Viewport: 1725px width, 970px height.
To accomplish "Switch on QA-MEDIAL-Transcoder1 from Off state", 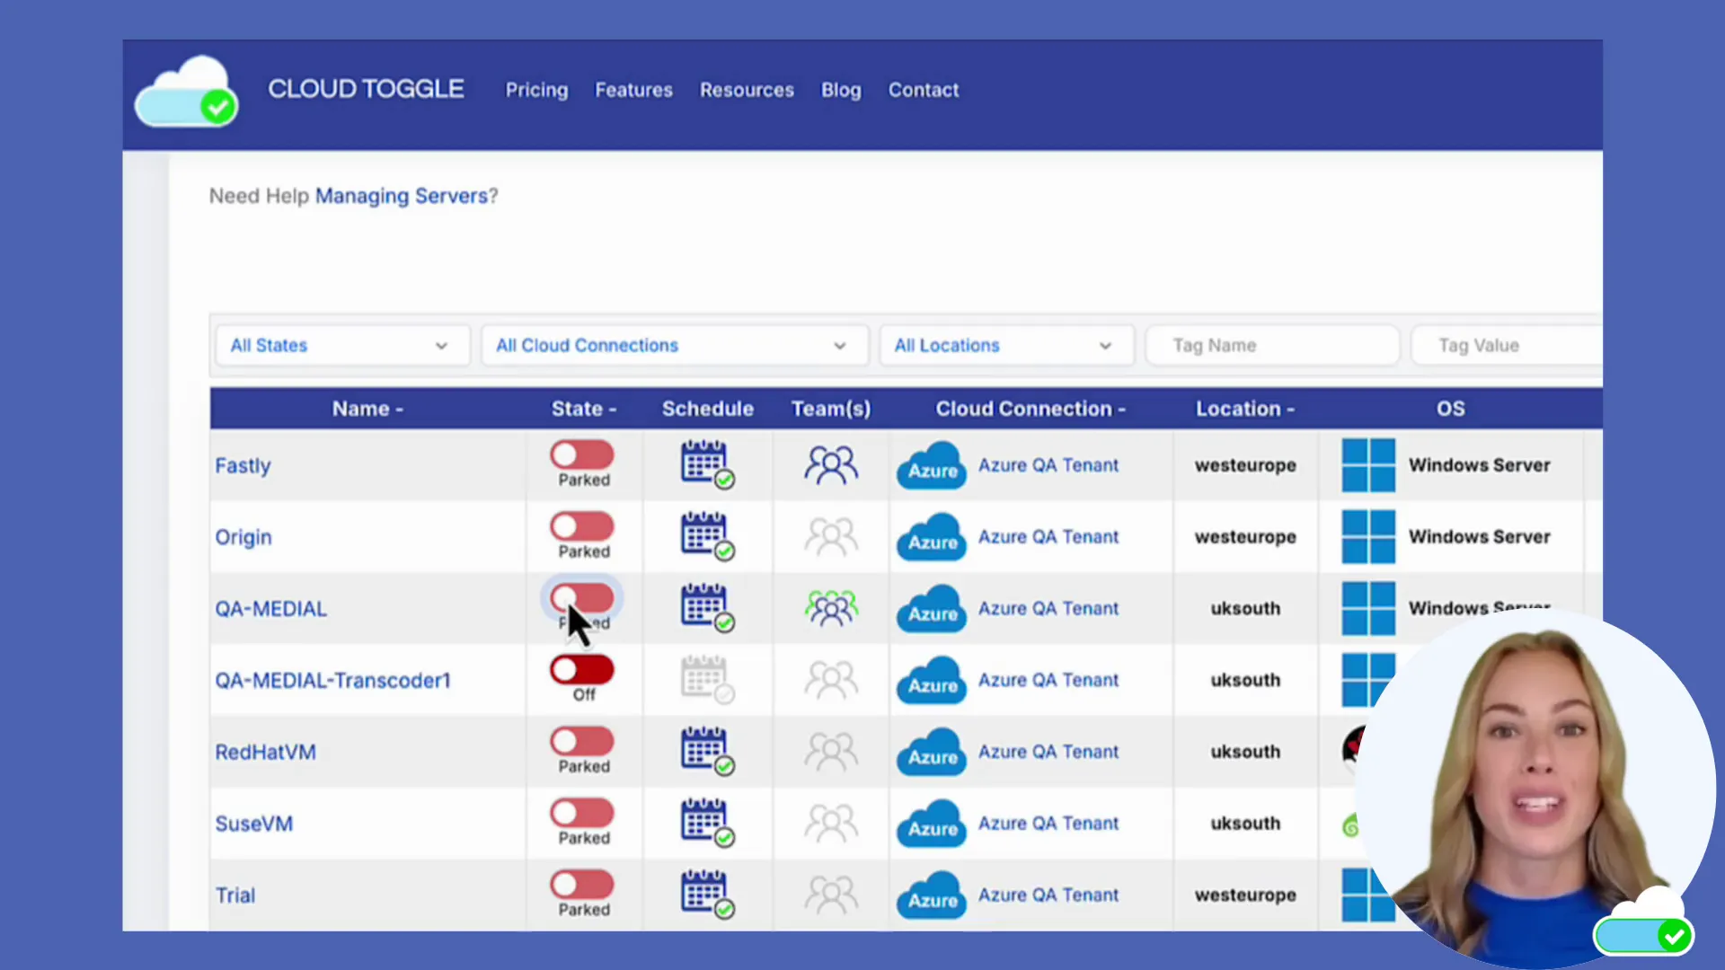I will pos(581,670).
